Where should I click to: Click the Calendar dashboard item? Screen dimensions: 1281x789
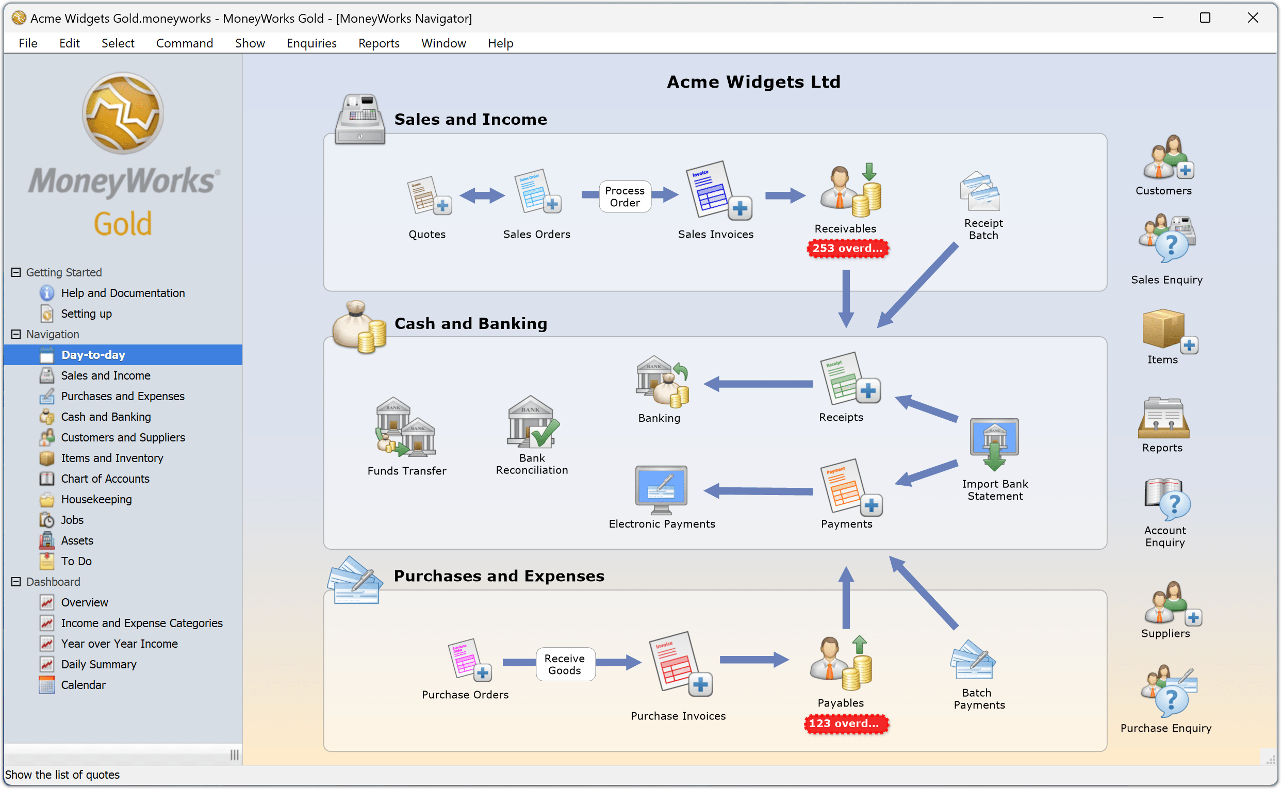tap(83, 684)
